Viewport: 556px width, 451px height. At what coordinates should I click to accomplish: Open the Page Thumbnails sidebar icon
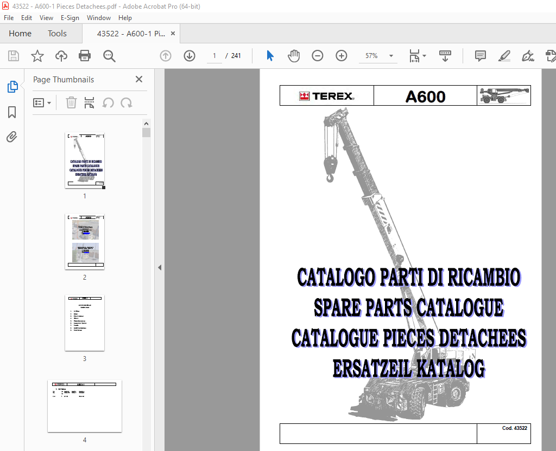12,87
